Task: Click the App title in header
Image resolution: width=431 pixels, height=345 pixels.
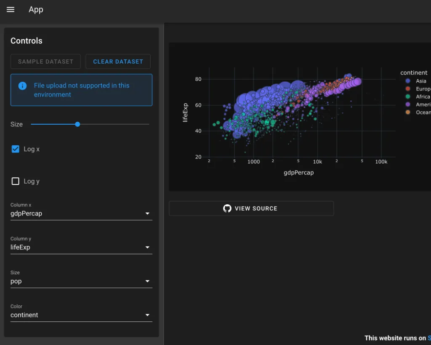Action: [36, 10]
